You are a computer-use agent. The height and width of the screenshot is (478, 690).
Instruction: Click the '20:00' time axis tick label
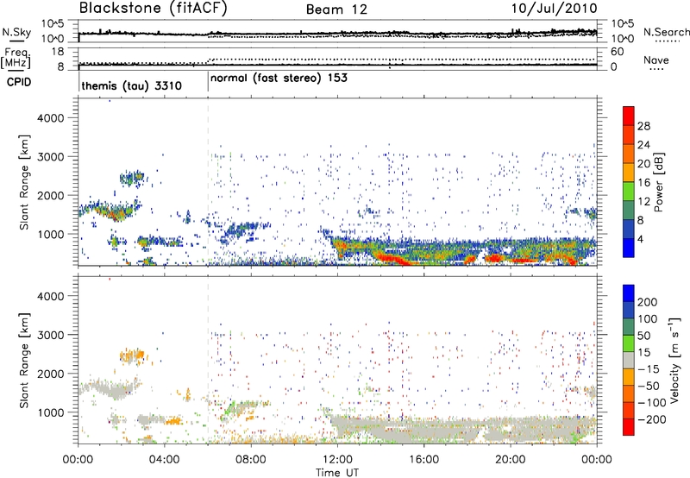[510, 460]
